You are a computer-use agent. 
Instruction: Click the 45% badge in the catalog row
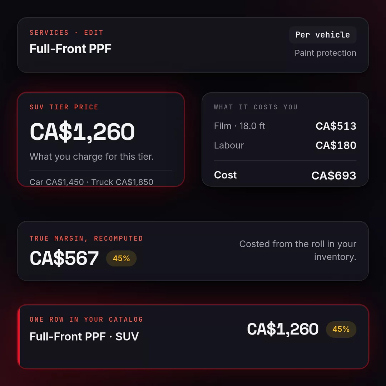point(341,329)
